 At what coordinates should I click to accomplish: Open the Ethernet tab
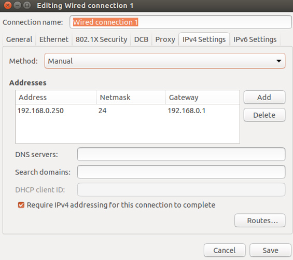54,39
